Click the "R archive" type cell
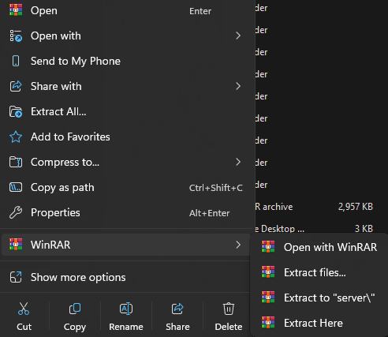 tap(274, 207)
